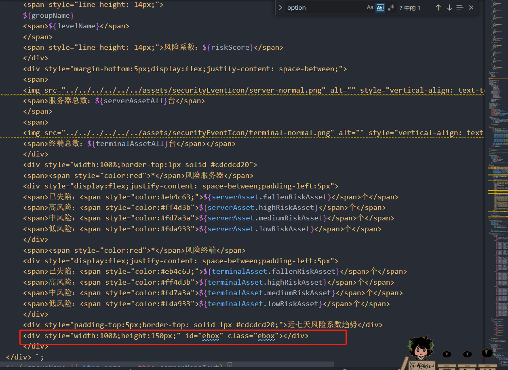This screenshot has width=508, height=370.
Task: Toggle Use Regular Expression in find widget
Action: (391, 8)
